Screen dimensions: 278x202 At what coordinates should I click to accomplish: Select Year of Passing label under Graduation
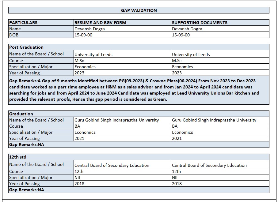25,139
